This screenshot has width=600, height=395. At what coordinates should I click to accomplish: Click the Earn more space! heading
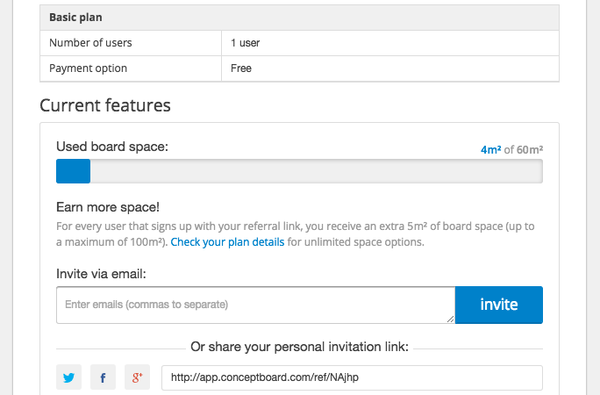[x=108, y=207]
